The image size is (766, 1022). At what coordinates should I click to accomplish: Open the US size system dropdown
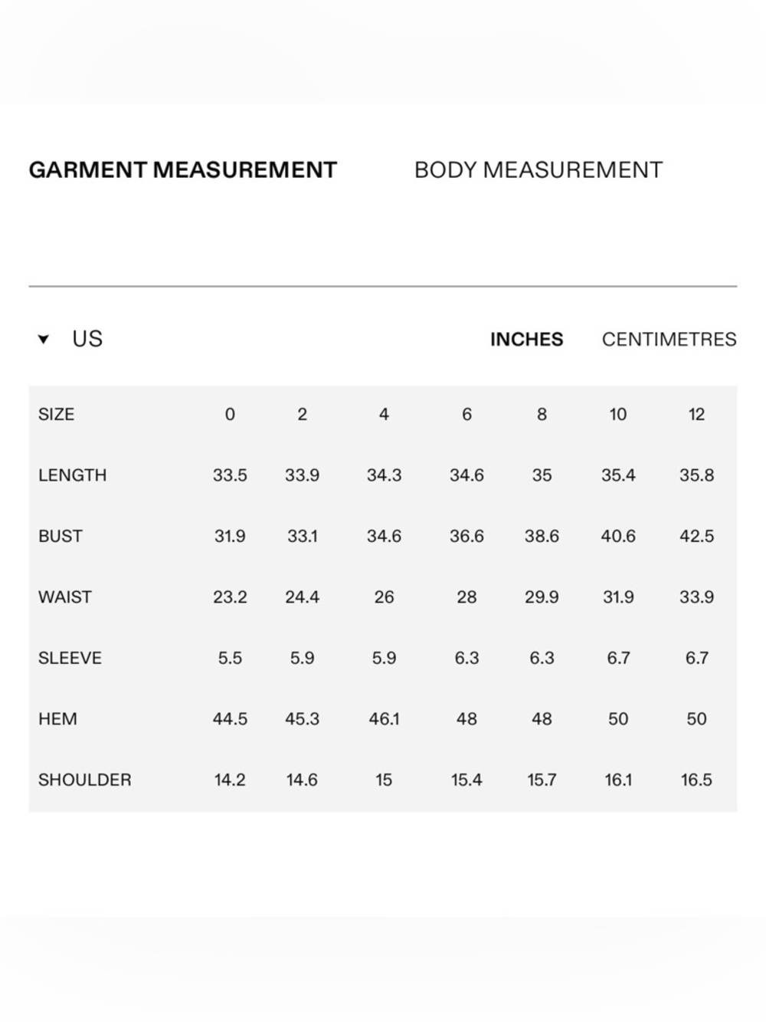70,339
